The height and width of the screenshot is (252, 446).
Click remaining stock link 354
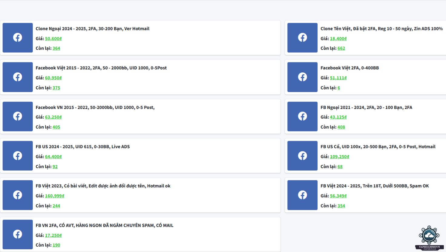pos(341,206)
